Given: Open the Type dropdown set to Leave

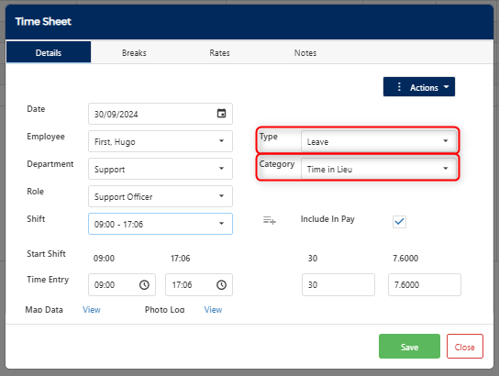Looking at the screenshot, I should (379, 141).
